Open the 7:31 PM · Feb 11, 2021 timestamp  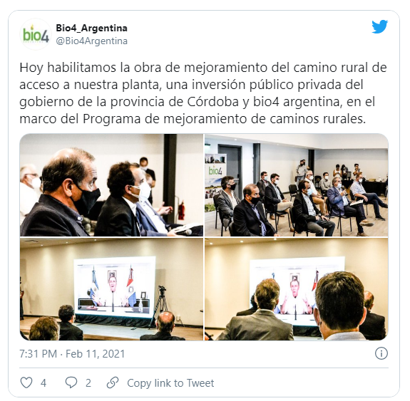click(x=72, y=354)
